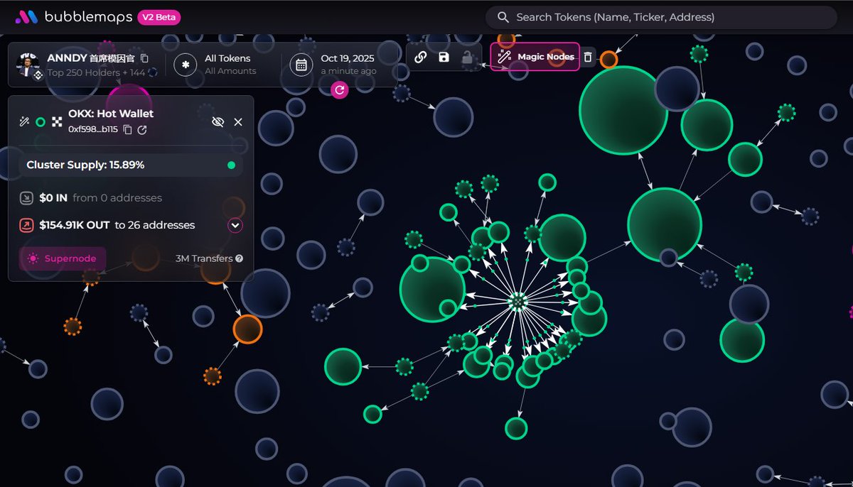
Task: Click the save map floppy disk icon
Action: pos(444,58)
